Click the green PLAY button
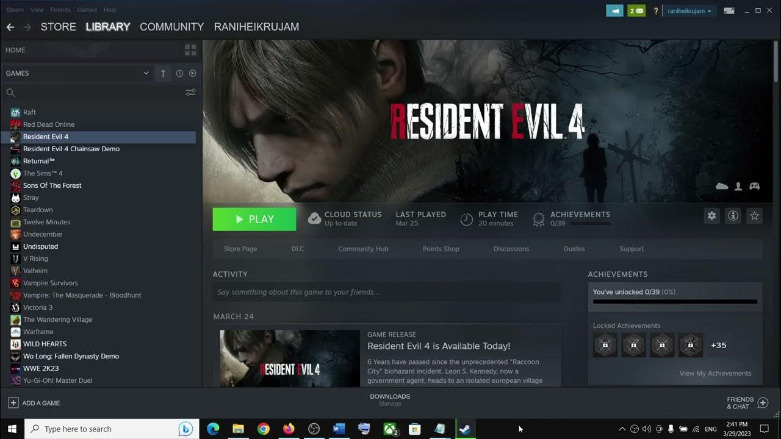The height and width of the screenshot is (439, 781). 254,219
